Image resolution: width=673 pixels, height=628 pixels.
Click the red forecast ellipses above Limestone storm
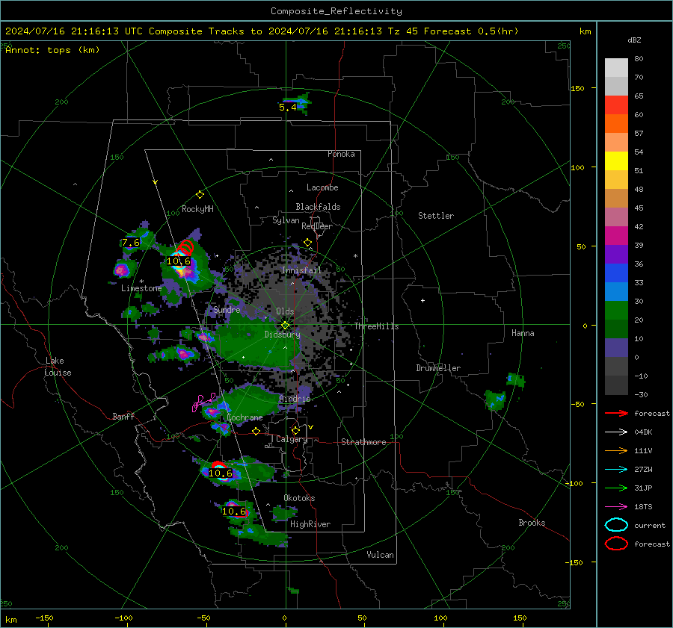click(x=185, y=248)
